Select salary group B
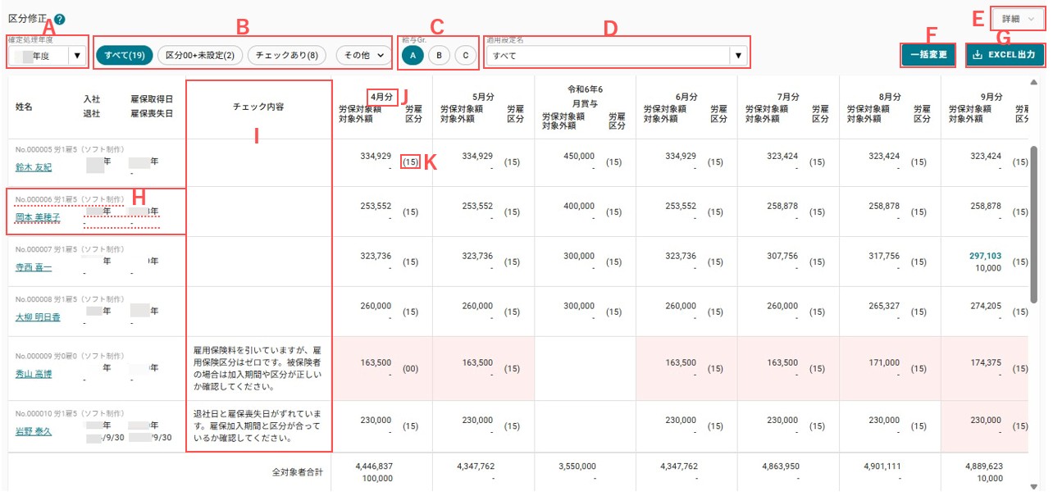This screenshot has height=496, width=1053. [440, 55]
